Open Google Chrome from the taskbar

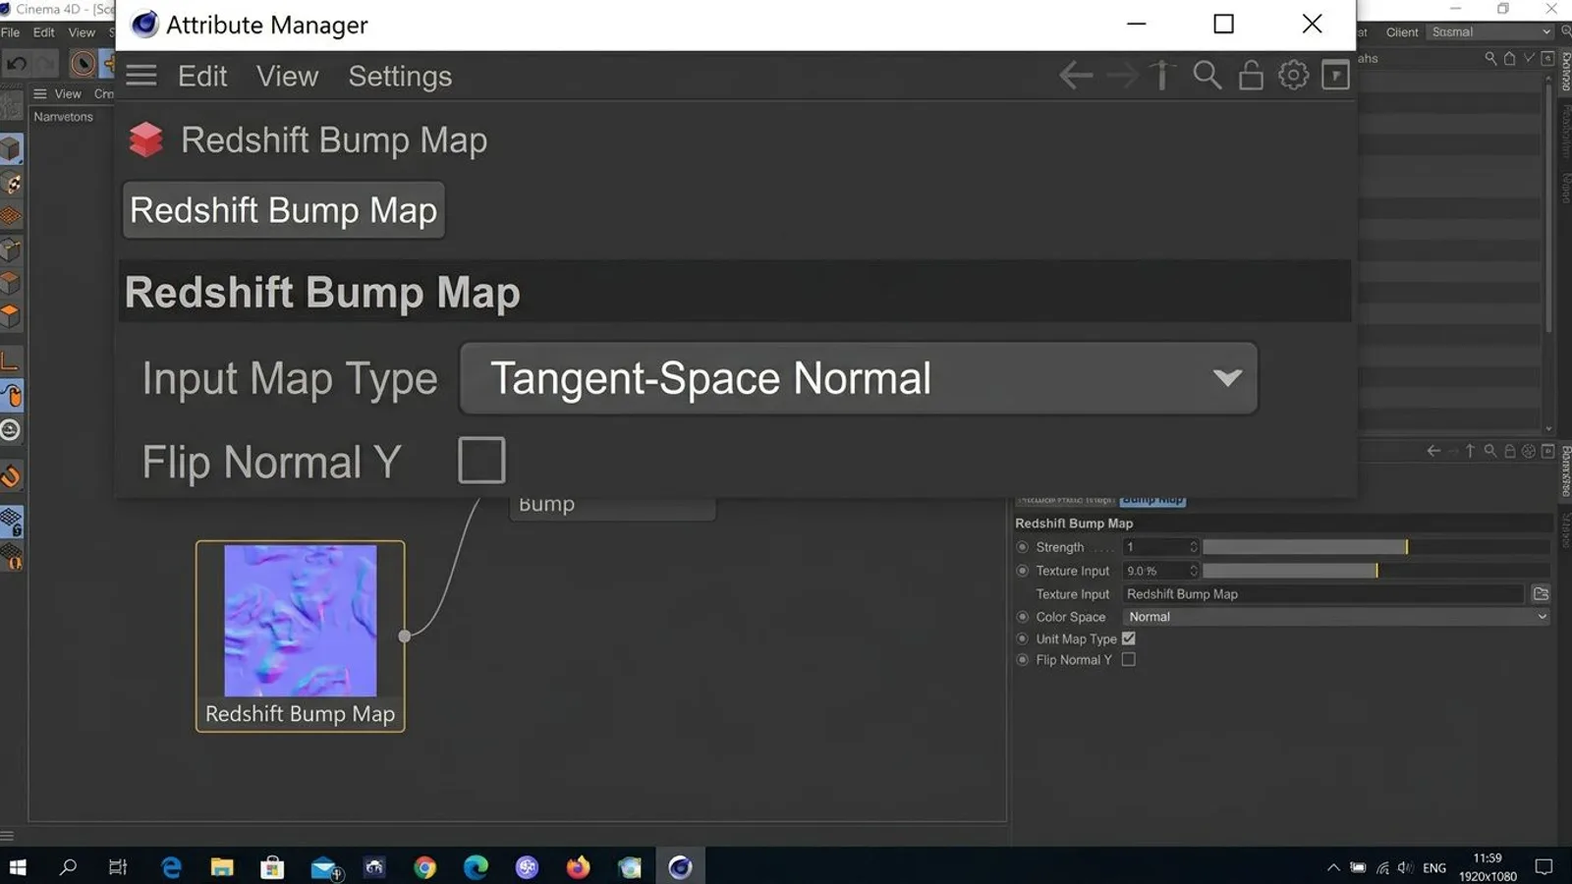click(x=424, y=867)
